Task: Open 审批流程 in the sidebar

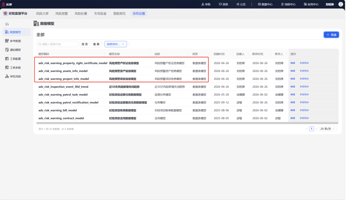Action: [x=16, y=76]
